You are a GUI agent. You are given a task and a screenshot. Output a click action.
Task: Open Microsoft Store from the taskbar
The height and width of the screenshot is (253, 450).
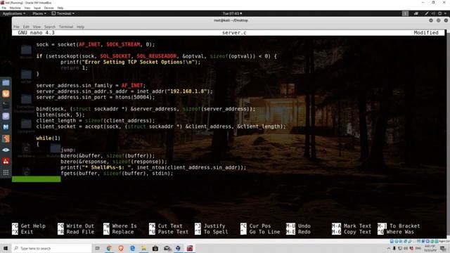click(x=155, y=248)
